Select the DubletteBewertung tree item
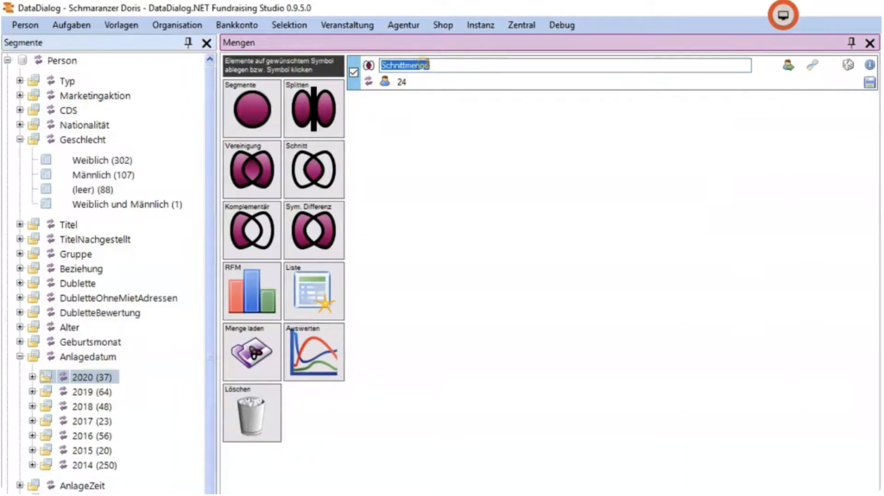This screenshot has width=884, height=496. tap(100, 313)
